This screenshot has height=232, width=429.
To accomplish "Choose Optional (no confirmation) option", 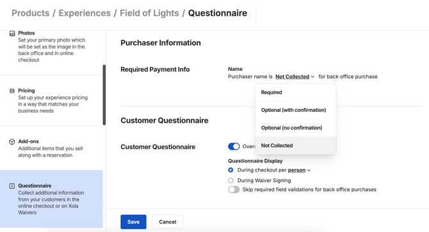I will 295,128.
